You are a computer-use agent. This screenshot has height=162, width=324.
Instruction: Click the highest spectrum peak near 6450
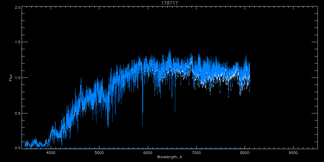pyautogui.click(x=170, y=50)
